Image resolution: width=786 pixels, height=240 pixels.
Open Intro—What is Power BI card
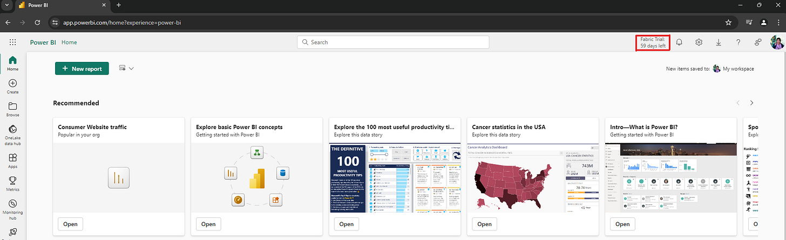point(622,224)
